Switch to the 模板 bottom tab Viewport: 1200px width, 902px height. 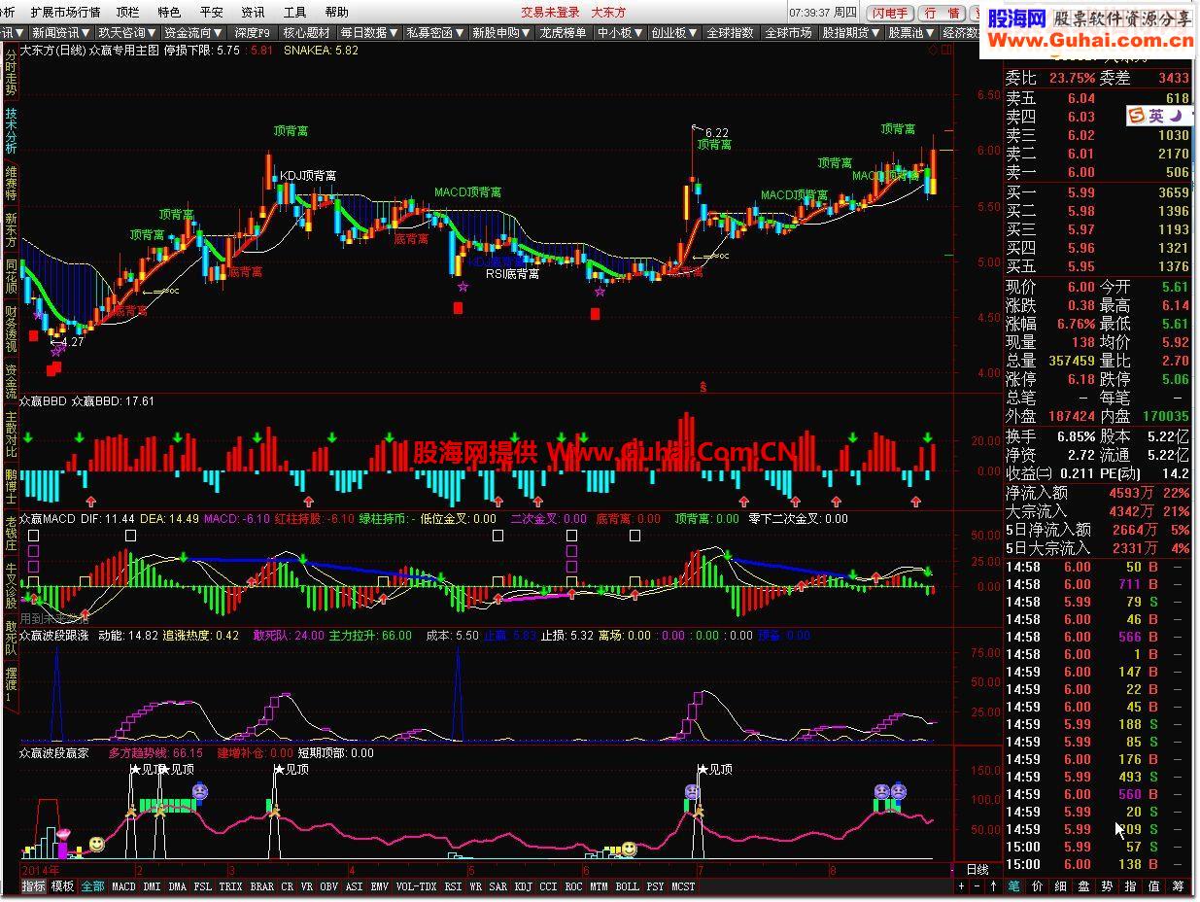pyautogui.click(x=62, y=886)
